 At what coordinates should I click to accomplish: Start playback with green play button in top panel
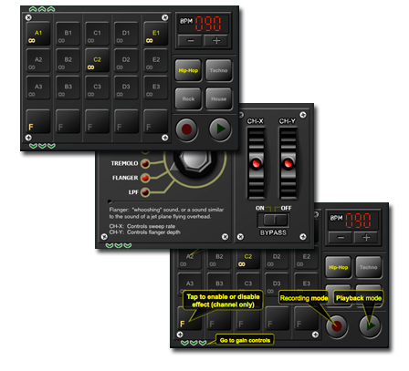220,129
